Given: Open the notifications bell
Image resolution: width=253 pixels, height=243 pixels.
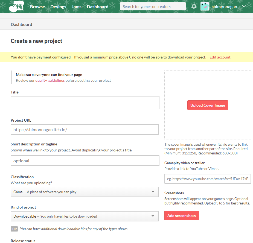Looking at the screenshot, I should (194, 7).
